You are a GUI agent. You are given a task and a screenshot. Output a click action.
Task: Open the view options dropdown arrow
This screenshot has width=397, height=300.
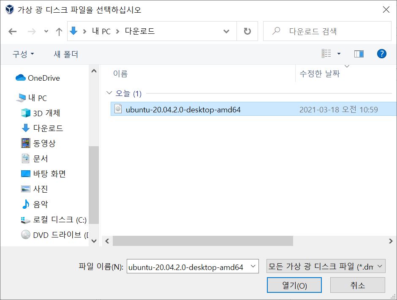pos(339,54)
